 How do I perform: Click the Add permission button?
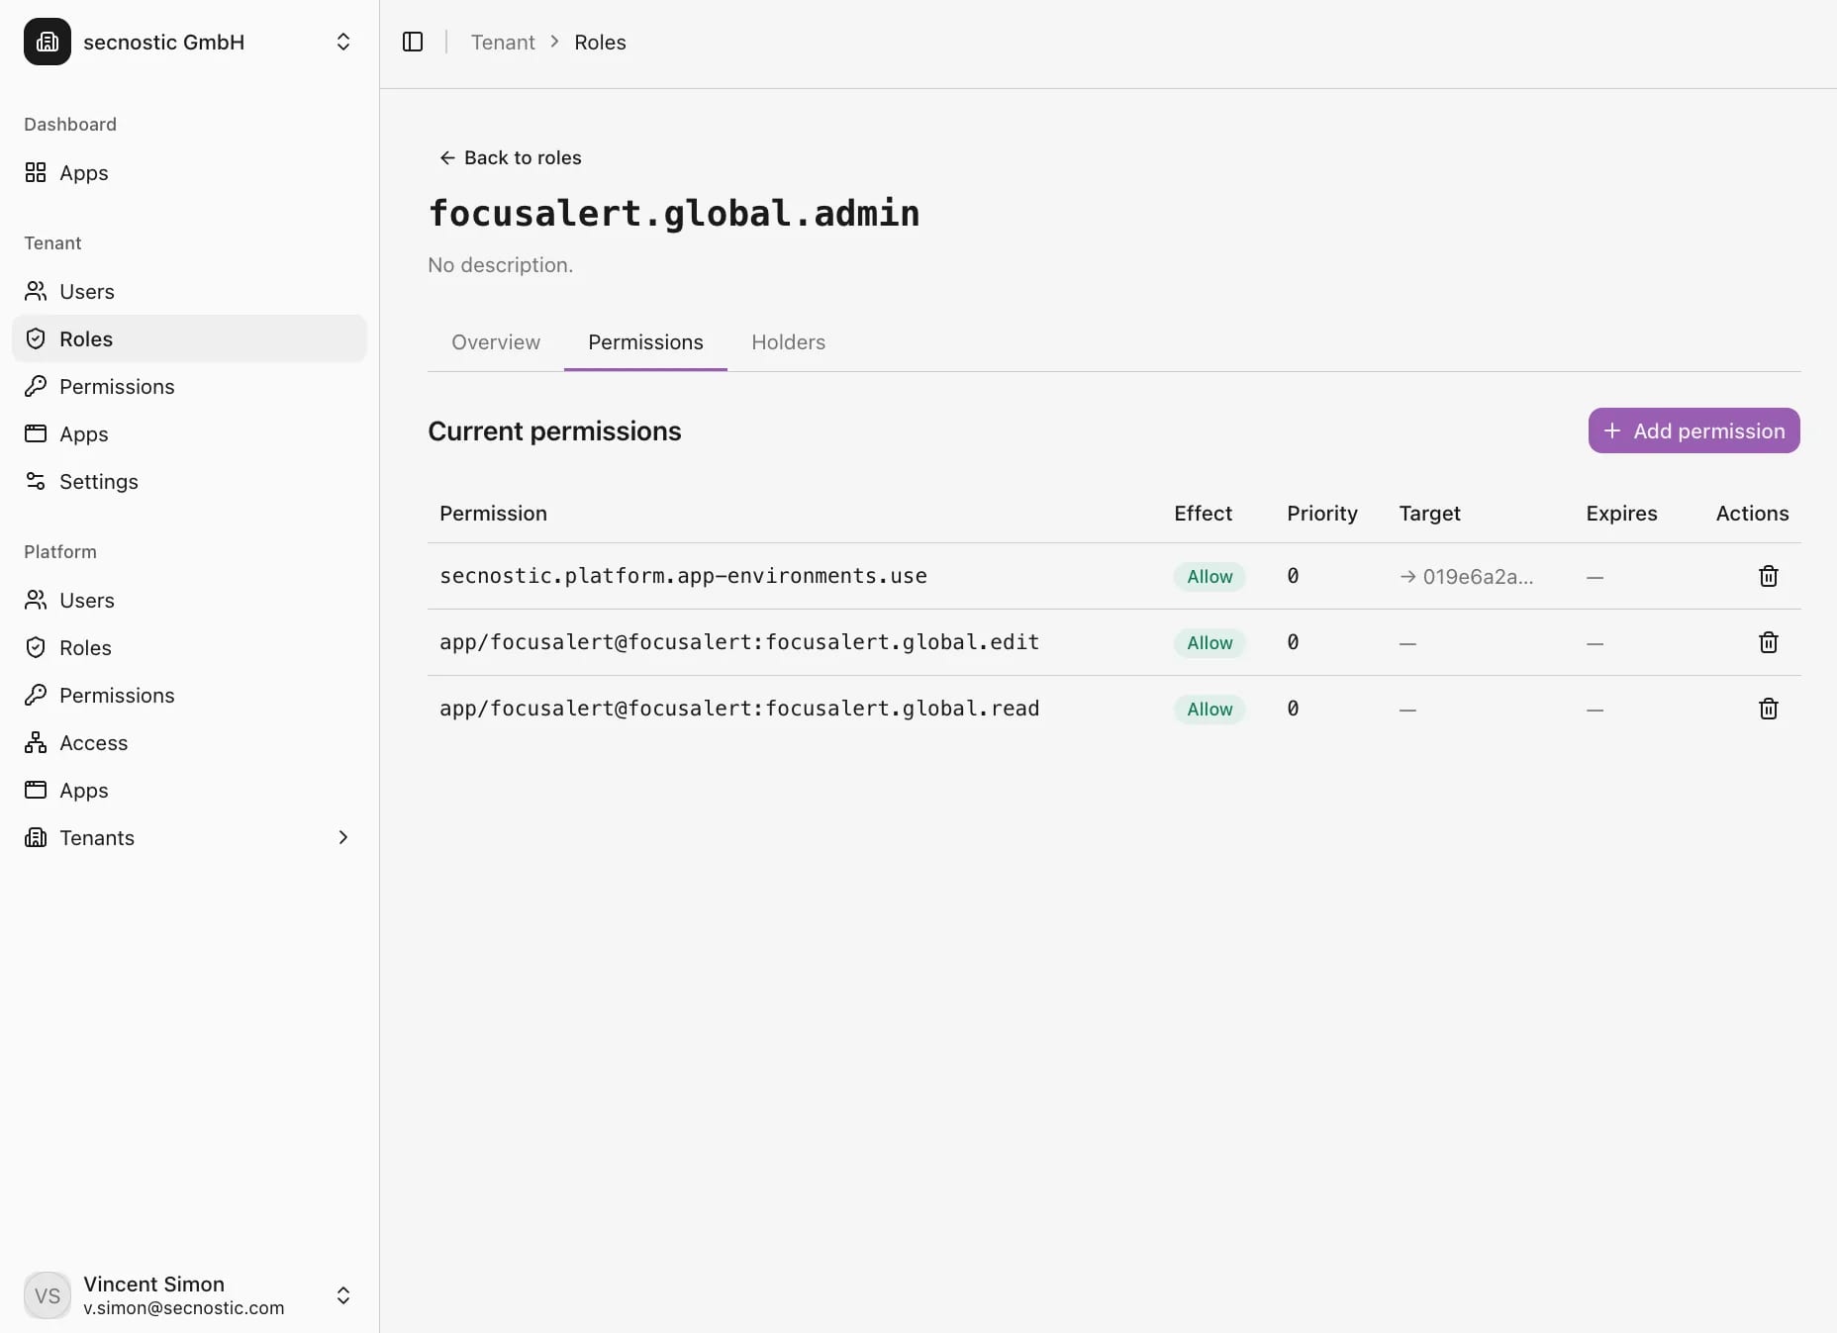click(1693, 430)
